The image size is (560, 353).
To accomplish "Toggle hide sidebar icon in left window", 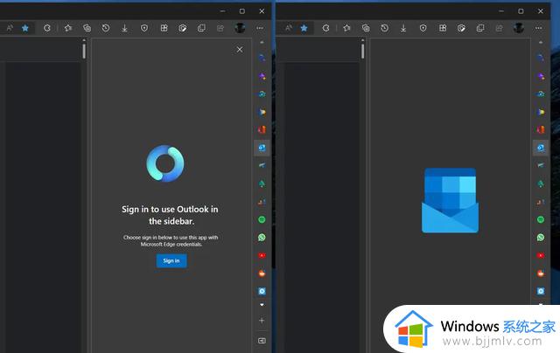I will tap(262, 341).
